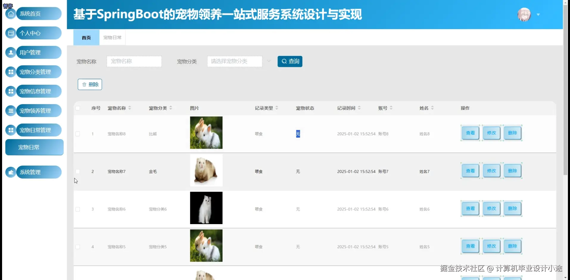570x280 pixels.
Task: Open the ferret picture in row 宠物名称7
Action: click(206, 170)
